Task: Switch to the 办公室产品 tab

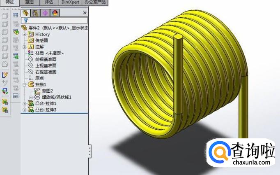Action: click(95, 2)
